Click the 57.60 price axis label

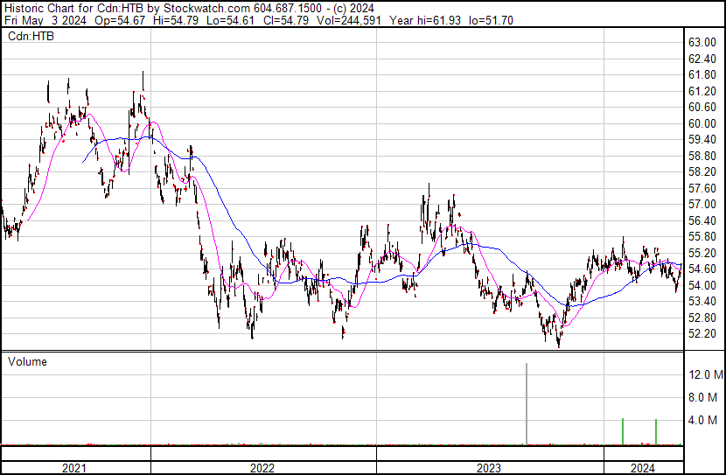tap(702, 188)
